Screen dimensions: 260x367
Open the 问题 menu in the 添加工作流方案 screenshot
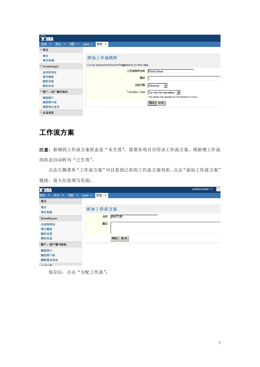(73, 195)
